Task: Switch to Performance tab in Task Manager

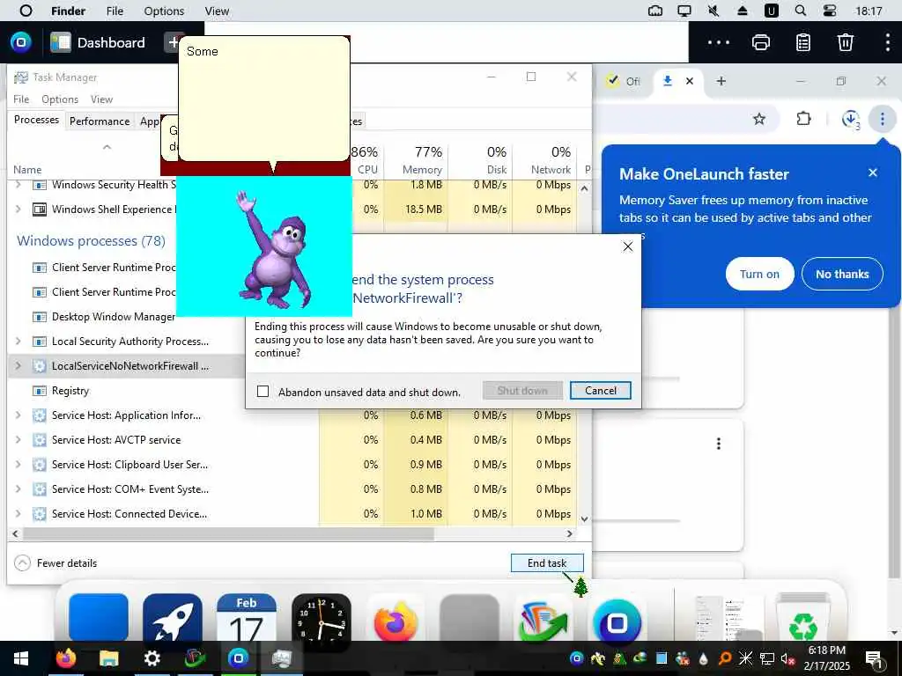Action: click(x=100, y=121)
